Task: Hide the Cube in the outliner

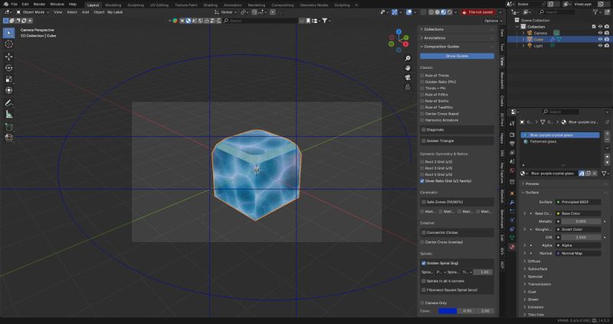Action: pyautogui.click(x=600, y=39)
